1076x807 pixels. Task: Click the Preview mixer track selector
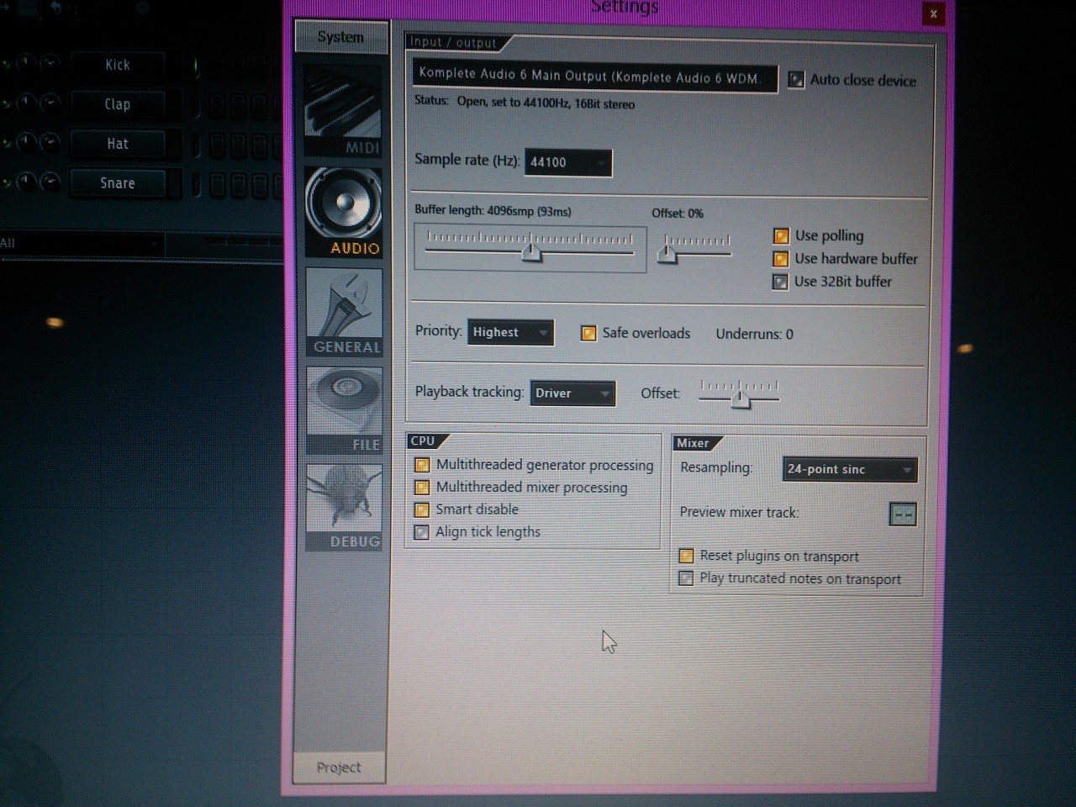coord(902,514)
